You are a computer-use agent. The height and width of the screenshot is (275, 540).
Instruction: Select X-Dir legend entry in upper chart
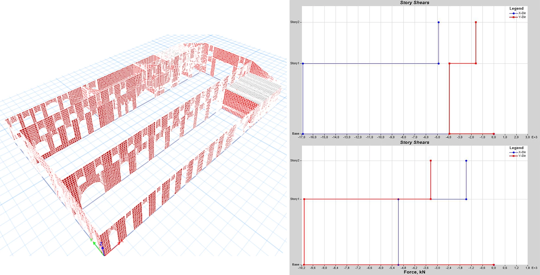(517, 13)
